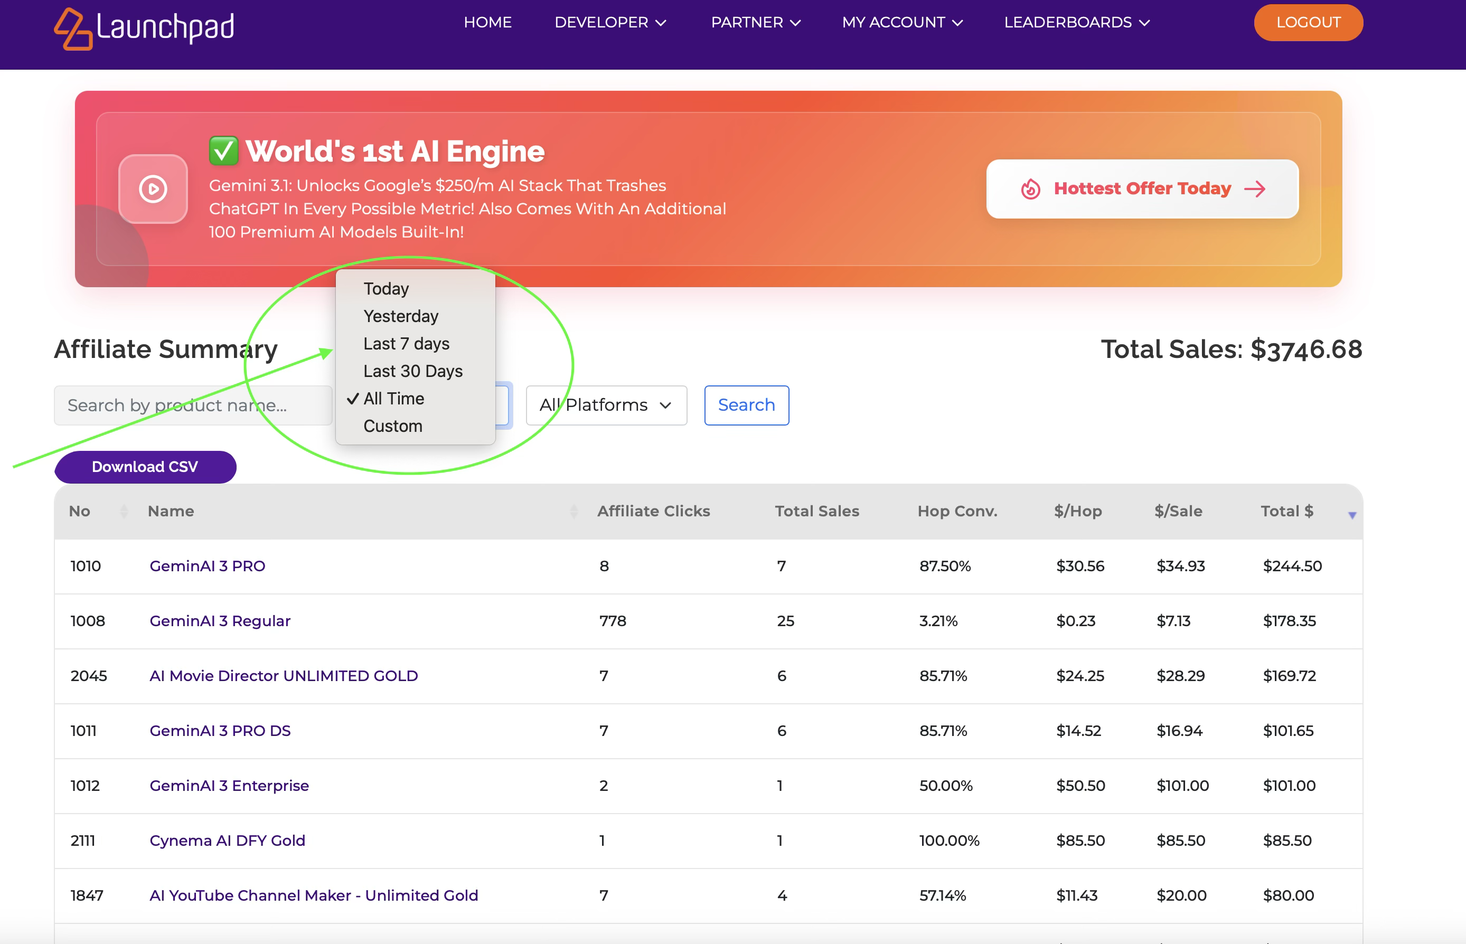Click product number 1010 cell

(x=85, y=567)
